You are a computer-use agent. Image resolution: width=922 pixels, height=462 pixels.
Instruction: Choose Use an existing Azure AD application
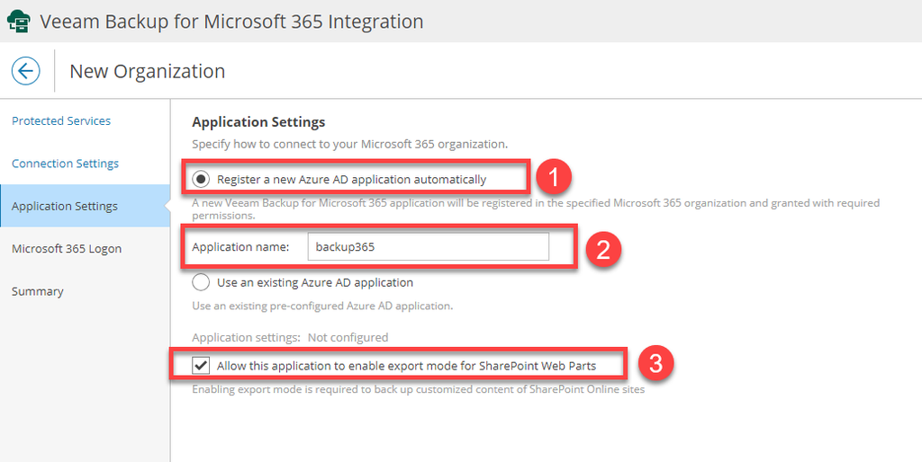202,282
